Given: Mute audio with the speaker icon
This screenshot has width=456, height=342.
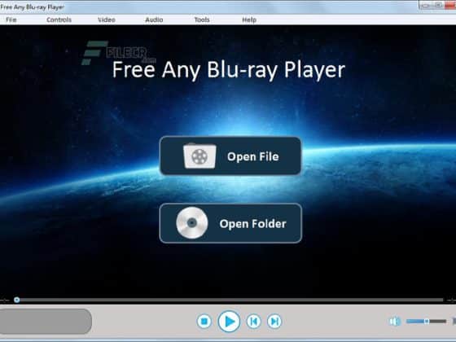Looking at the screenshot, I should point(394,322).
